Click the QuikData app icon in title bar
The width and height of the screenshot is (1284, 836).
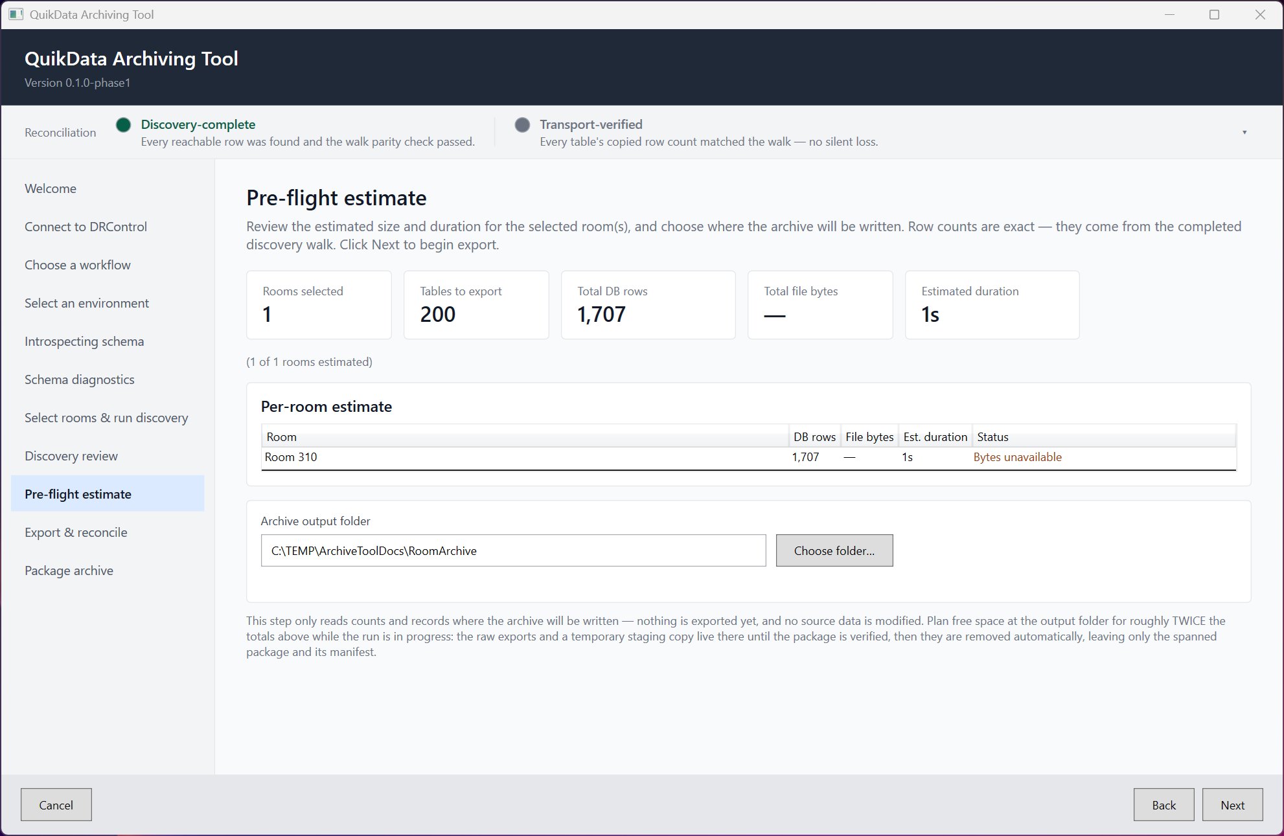(x=16, y=14)
